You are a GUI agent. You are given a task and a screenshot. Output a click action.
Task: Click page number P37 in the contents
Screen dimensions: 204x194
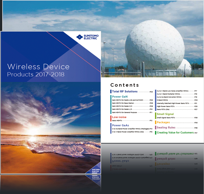(x=196, y=133)
